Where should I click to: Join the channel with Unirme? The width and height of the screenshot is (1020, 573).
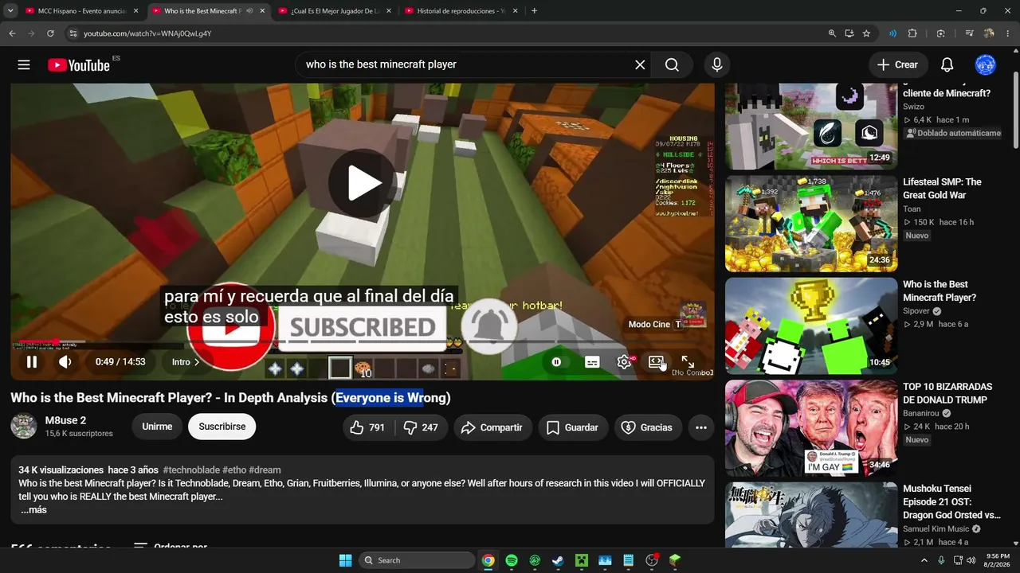point(157,427)
